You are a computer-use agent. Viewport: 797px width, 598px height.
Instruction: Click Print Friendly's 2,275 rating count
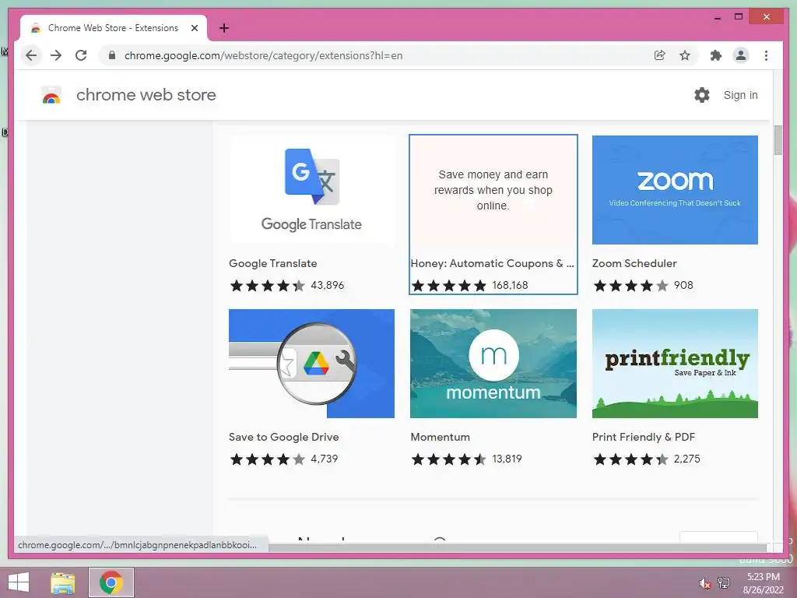point(686,459)
